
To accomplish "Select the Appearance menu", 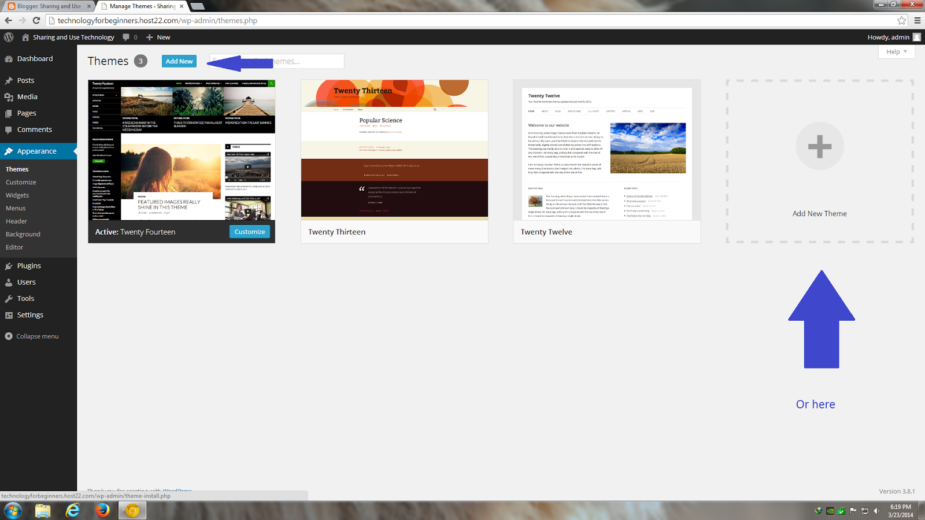I will pyautogui.click(x=38, y=151).
